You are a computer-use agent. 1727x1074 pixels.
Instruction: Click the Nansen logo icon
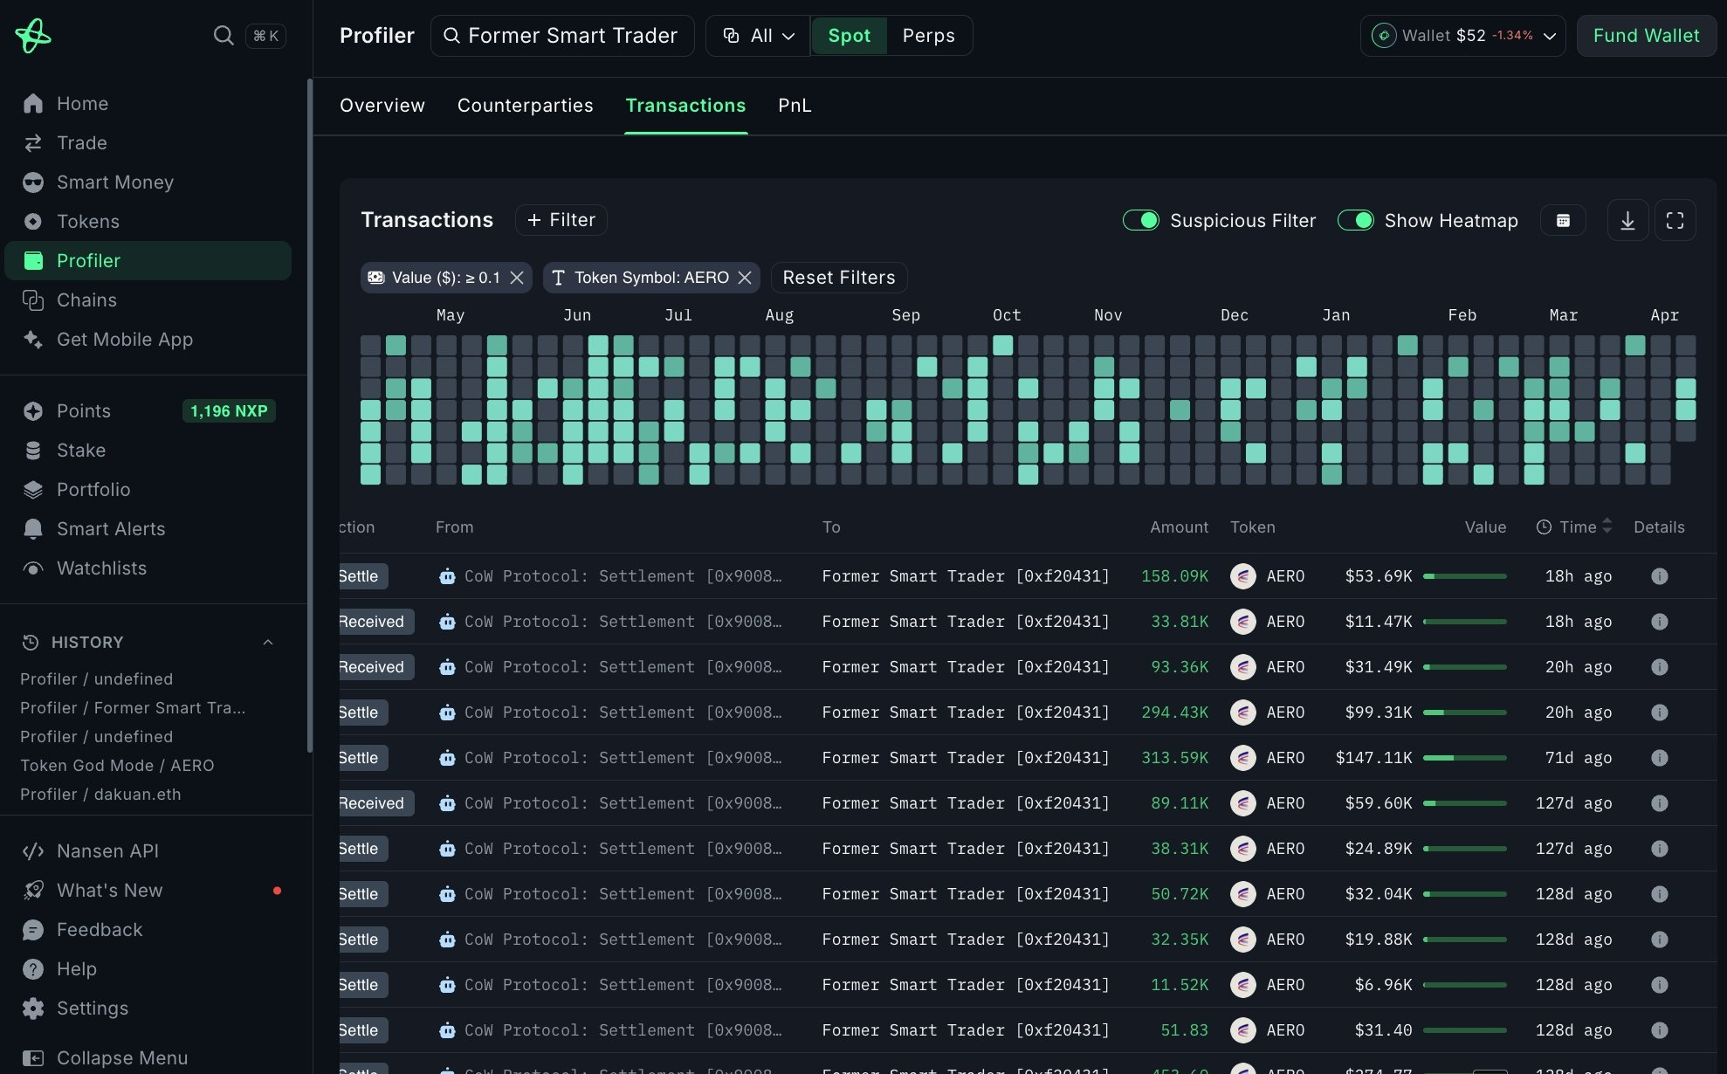33,36
